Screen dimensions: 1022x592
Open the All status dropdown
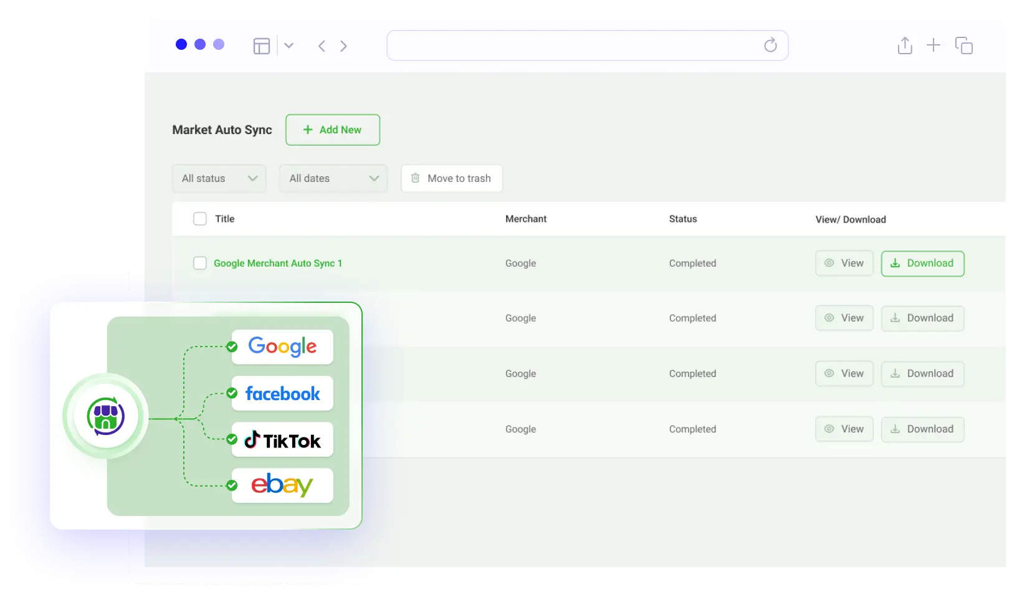point(219,178)
